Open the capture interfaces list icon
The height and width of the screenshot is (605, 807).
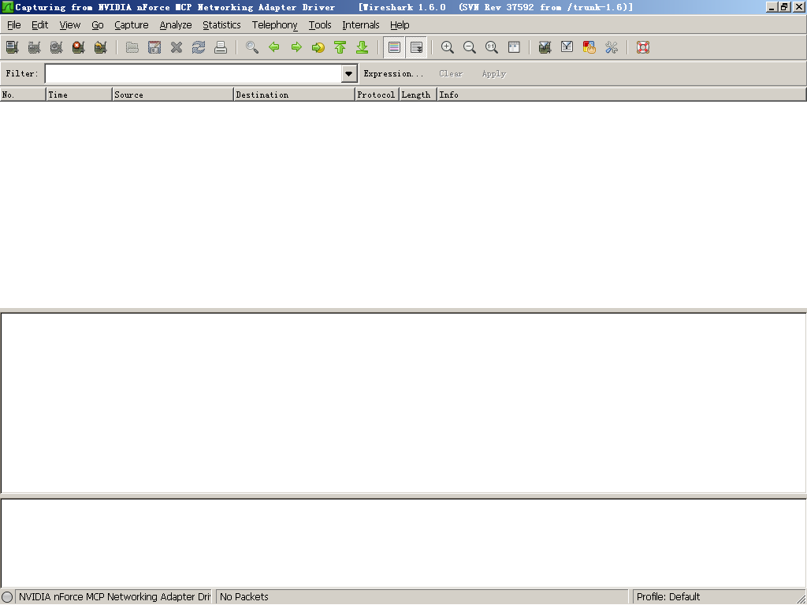point(13,47)
